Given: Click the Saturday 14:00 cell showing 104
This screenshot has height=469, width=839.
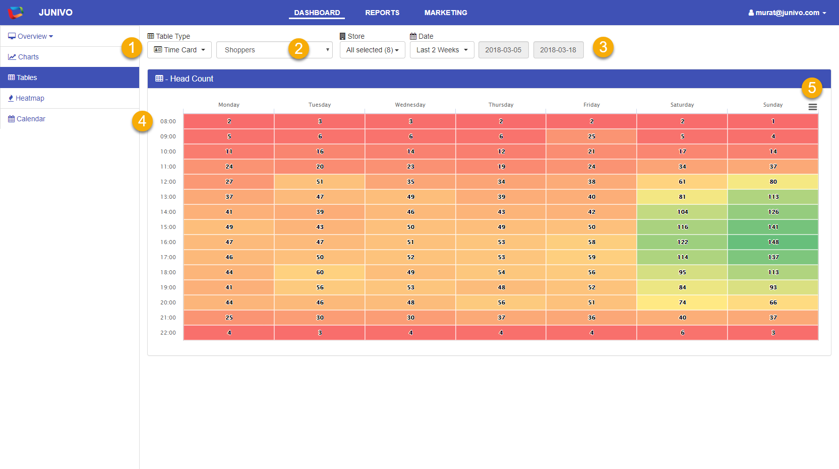Looking at the screenshot, I should [x=682, y=212].
